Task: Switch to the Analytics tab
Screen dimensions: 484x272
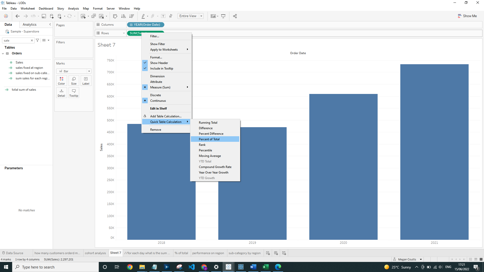Action: pyautogui.click(x=29, y=24)
